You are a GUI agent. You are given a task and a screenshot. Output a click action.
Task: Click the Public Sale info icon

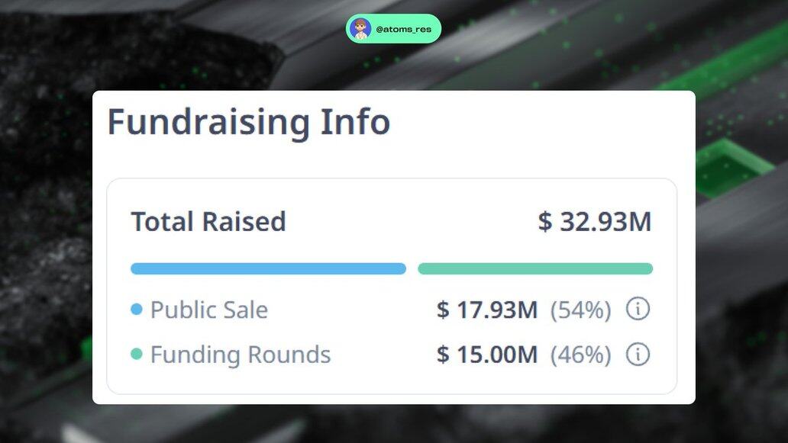click(638, 310)
